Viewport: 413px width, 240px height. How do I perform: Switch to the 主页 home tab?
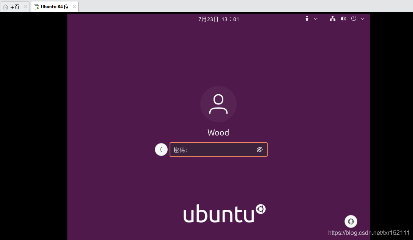point(15,7)
